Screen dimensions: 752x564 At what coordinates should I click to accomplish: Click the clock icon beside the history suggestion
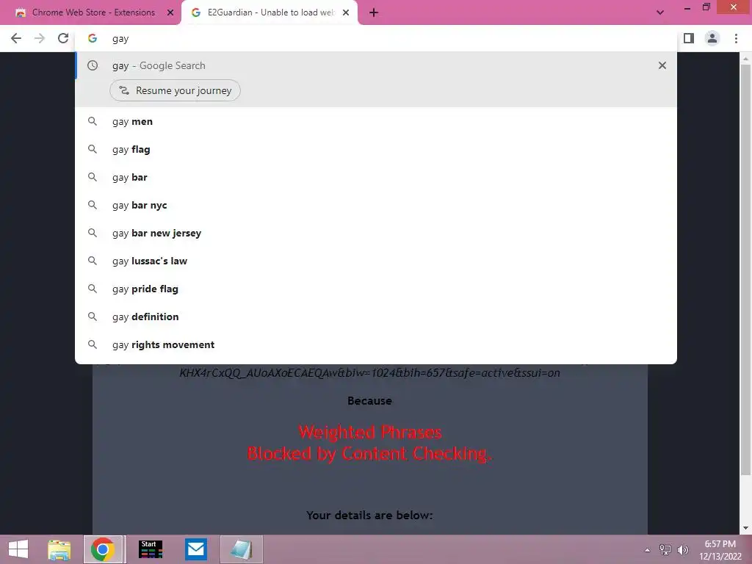[93, 65]
